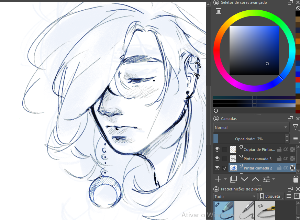Click the Opacidade 7% slider

[249, 139]
